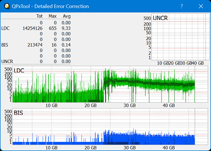Select the 'Tot' column header
This screenshot has width=211, height=151.
pos(39,16)
